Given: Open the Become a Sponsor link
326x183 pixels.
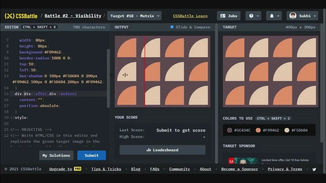Looking at the screenshot, I should coord(239,169).
